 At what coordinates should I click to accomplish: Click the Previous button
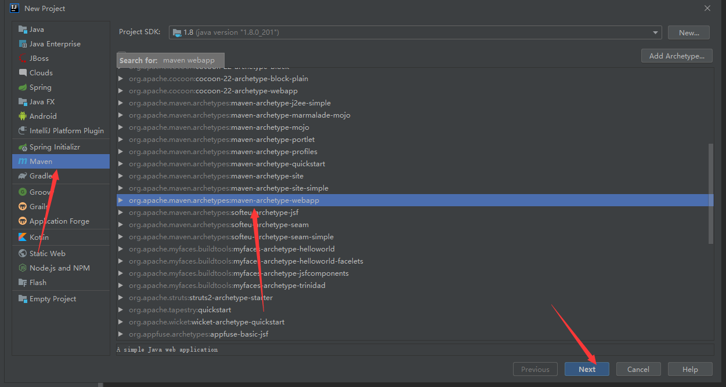click(x=535, y=369)
